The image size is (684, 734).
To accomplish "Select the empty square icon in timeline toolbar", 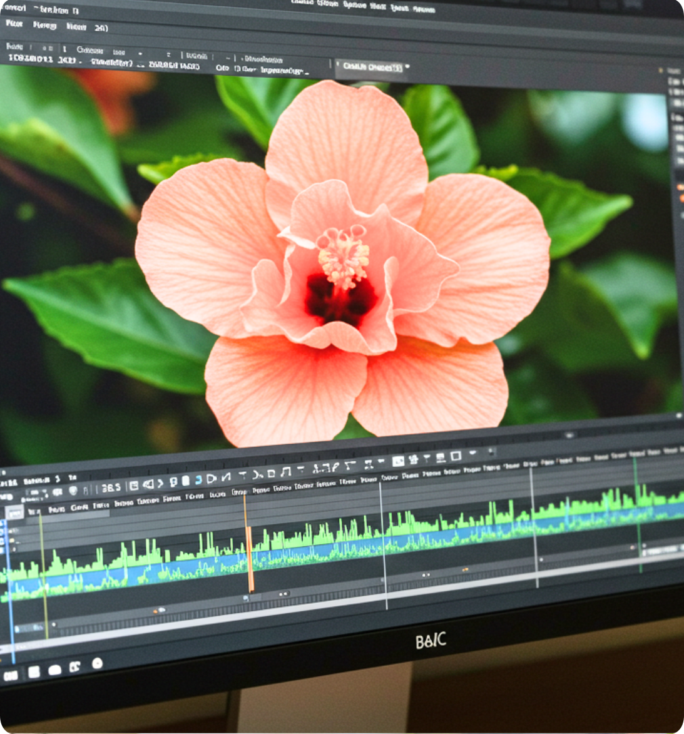I will pyautogui.click(x=456, y=456).
